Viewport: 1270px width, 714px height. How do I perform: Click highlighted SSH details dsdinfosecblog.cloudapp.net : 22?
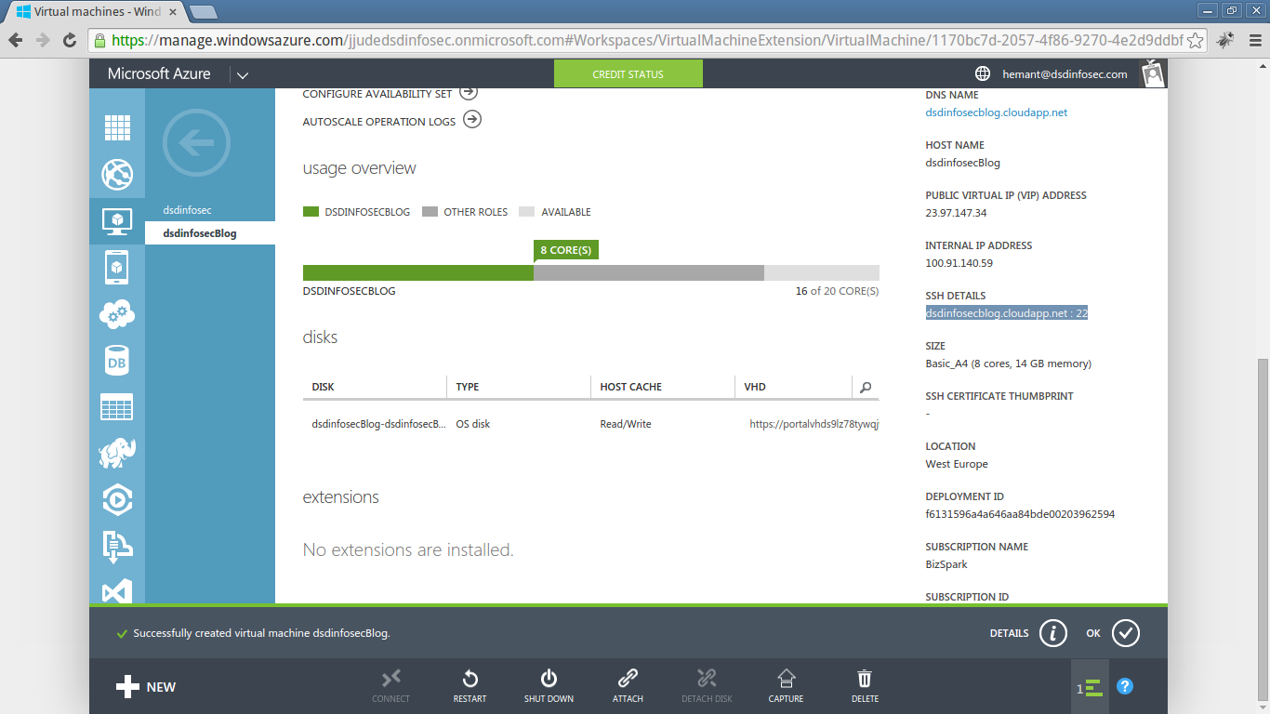coord(1007,313)
